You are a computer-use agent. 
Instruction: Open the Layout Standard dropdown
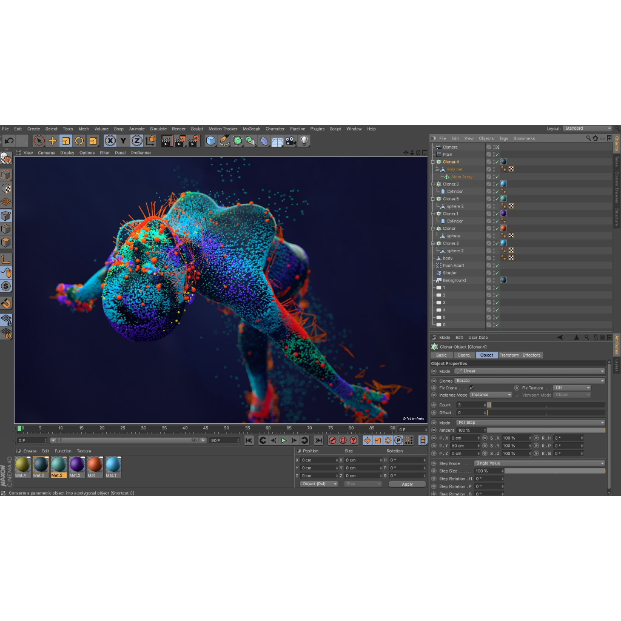point(588,129)
